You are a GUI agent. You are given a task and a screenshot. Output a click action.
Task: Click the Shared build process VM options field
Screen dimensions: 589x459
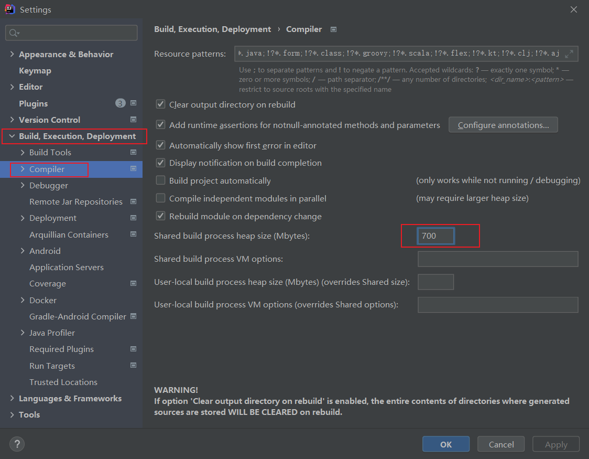497,259
